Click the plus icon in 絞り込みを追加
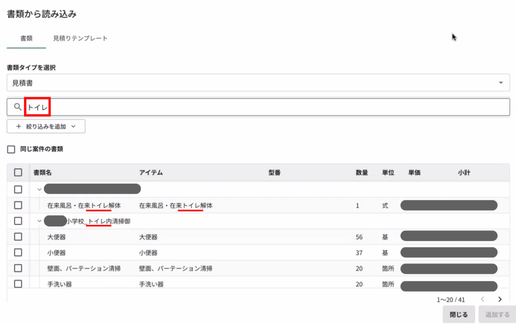Viewport: 516px width, 324px height. [18, 127]
